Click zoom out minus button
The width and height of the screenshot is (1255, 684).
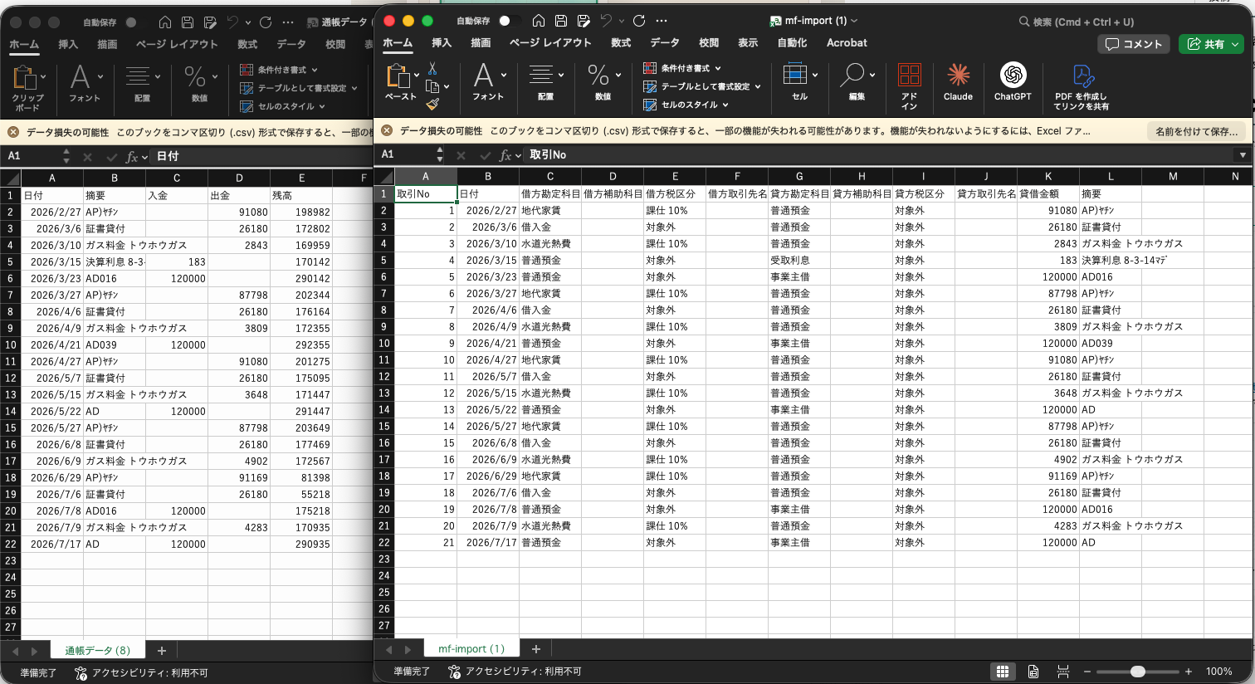pyautogui.click(x=1087, y=672)
